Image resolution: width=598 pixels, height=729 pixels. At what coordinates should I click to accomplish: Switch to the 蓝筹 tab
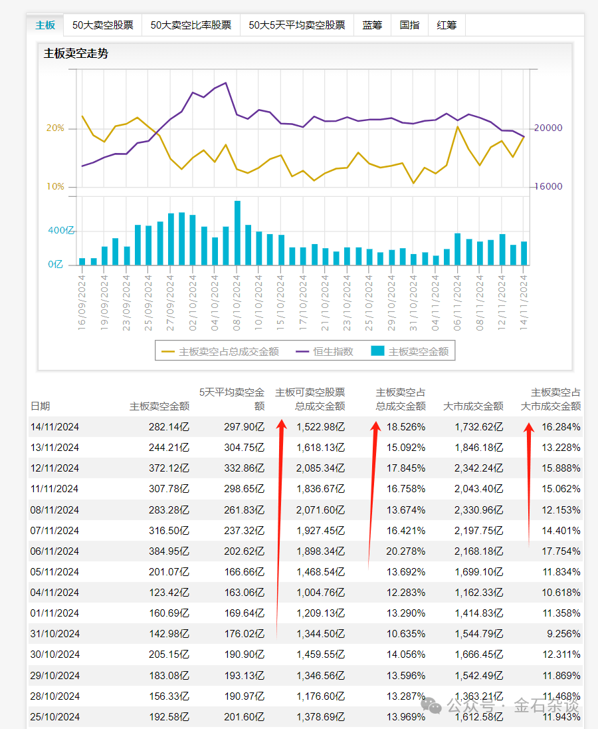click(372, 24)
